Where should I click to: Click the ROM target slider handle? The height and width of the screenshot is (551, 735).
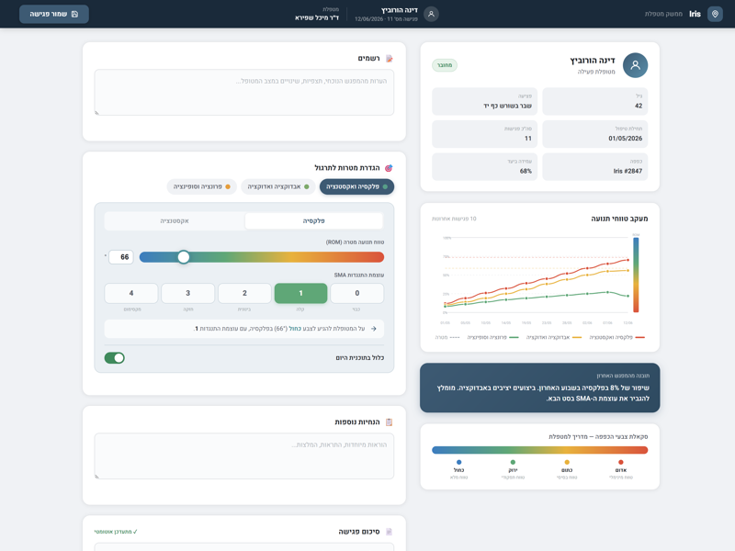tap(184, 257)
